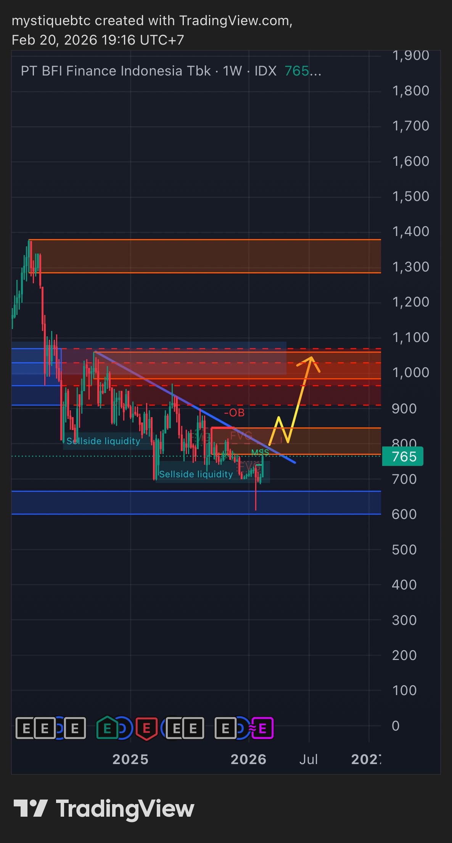Click the 100 price axis label
Viewport: 452px width, 843px height.
point(404,690)
